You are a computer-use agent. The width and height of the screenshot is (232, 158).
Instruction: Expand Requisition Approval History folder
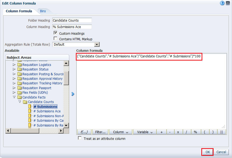tap(14, 78)
